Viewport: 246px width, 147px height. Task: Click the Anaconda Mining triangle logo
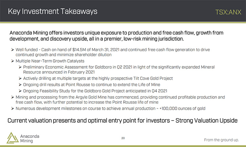13,138
